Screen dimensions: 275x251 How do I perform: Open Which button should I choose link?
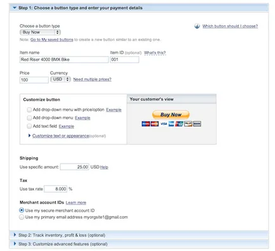pos(230,26)
